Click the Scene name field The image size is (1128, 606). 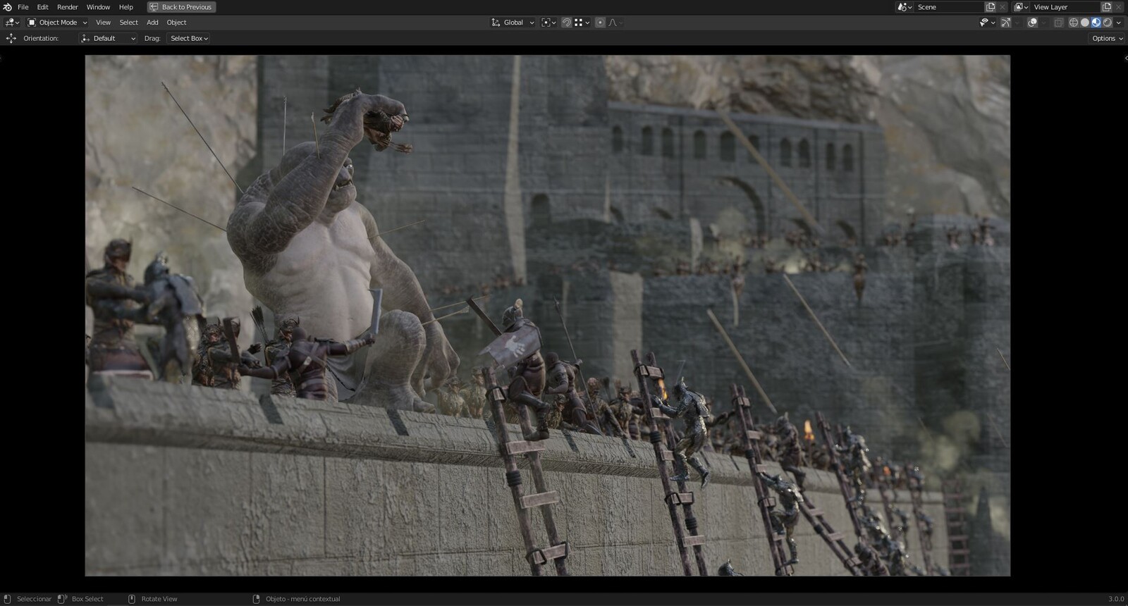(948, 7)
